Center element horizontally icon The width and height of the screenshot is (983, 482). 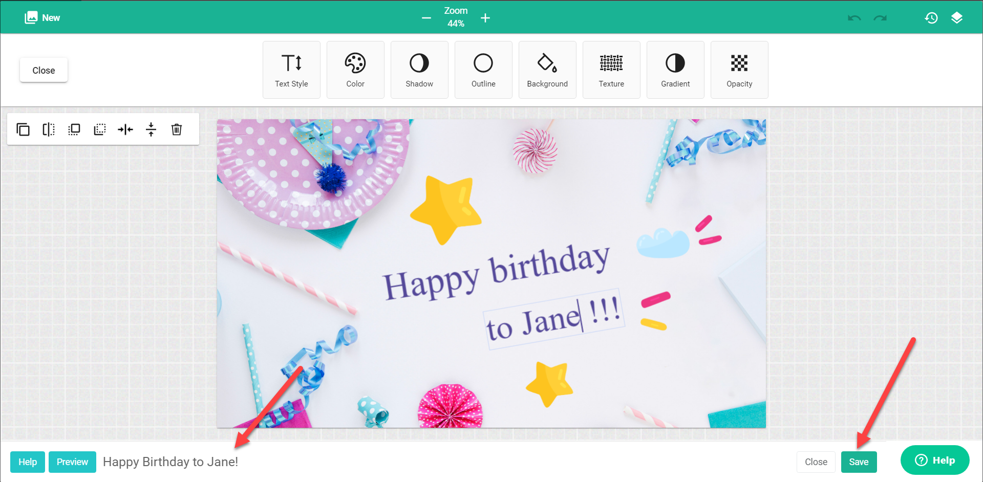[x=125, y=129]
